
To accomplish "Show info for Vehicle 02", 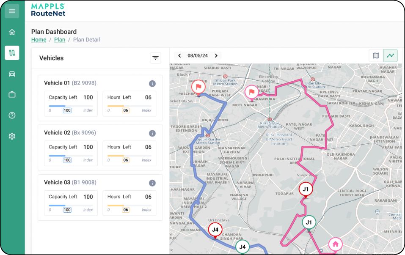I will (x=152, y=133).
